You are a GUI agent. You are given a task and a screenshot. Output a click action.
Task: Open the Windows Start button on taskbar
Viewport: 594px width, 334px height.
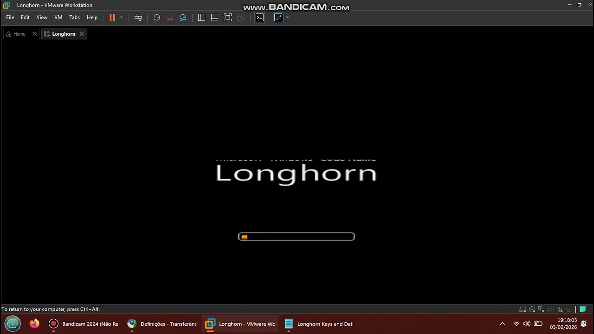pyautogui.click(x=13, y=324)
